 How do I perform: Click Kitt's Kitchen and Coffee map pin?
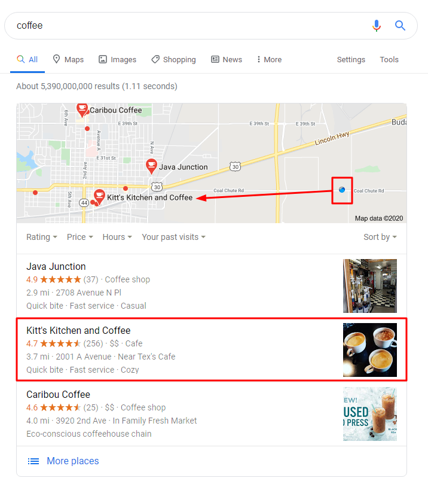point(99,197)
